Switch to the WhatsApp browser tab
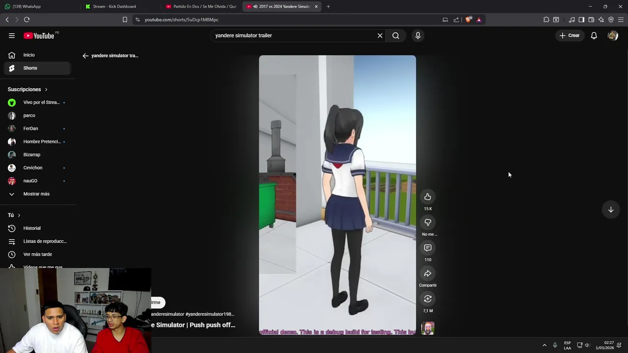Image resolution: width=628 pixels, height=353 pixels. pyautogui.click(x=39, y=6)
